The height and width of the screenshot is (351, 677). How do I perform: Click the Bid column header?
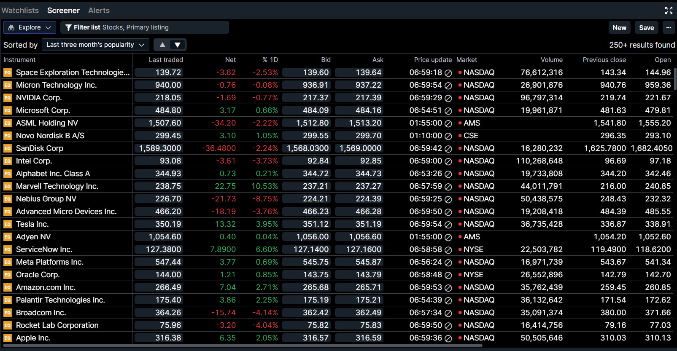point(326,60)
